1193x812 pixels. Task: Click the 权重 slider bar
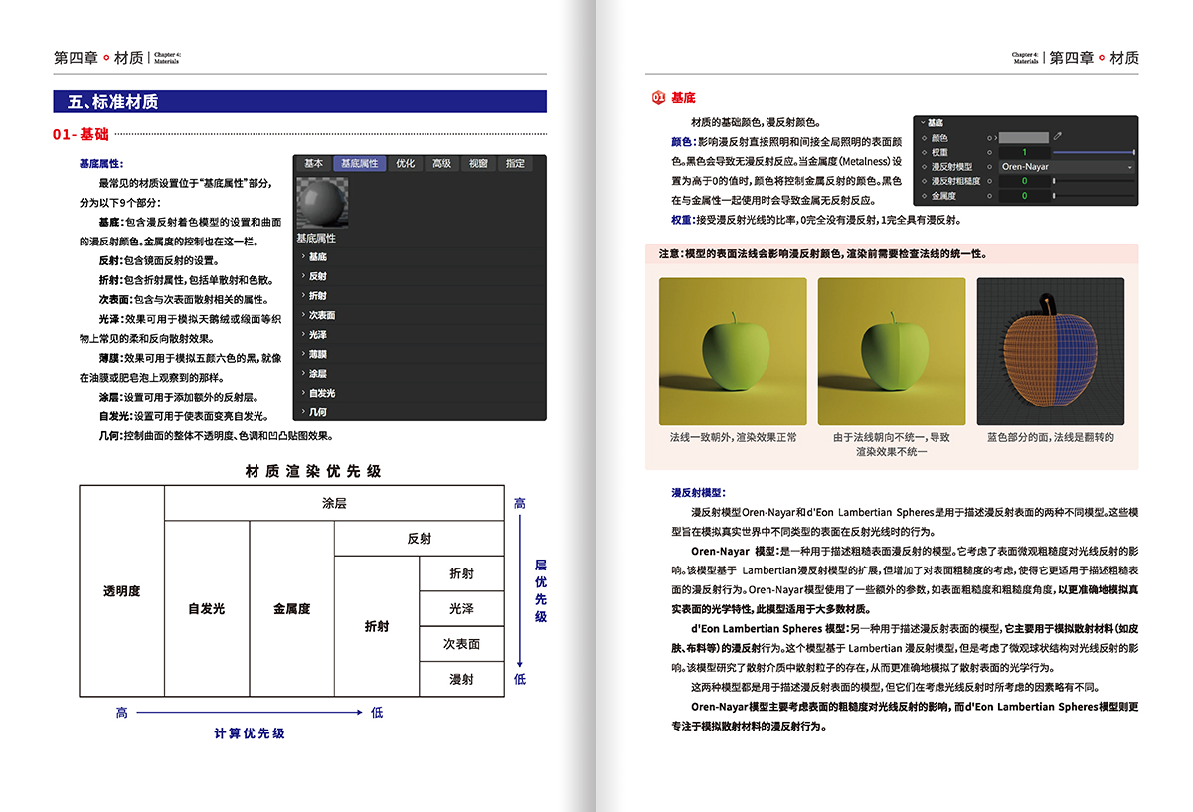(x=1093, y=152)
